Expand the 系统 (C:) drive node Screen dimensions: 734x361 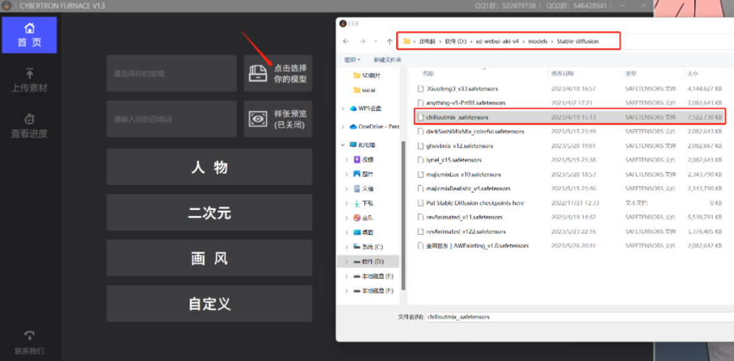pos(347,247)
